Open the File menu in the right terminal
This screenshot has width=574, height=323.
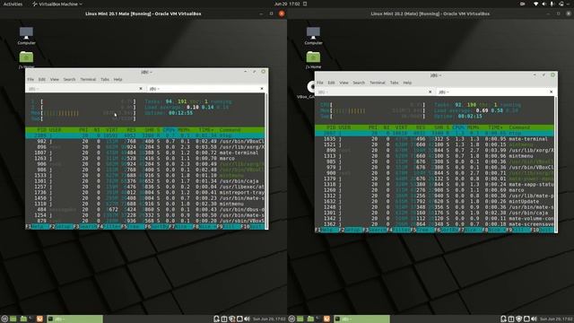[320, 83]
